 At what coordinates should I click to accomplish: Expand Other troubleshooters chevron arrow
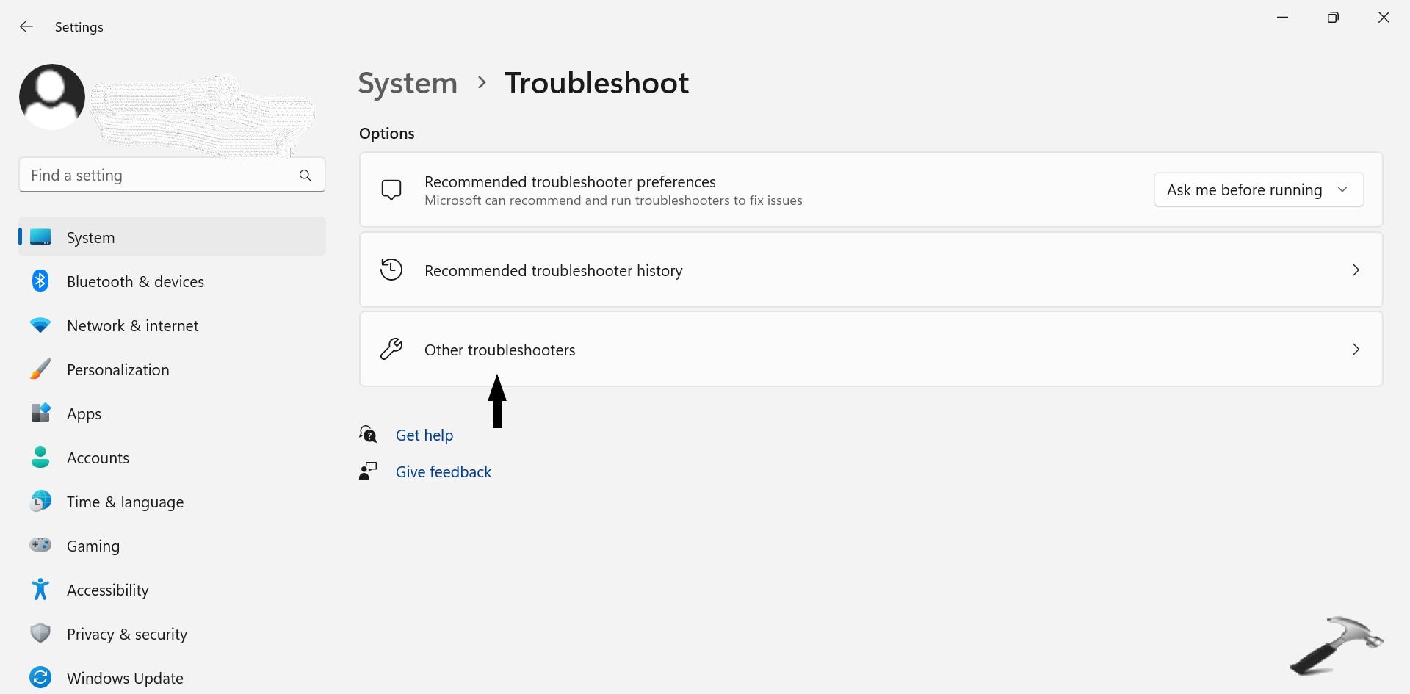(1356, 350)
